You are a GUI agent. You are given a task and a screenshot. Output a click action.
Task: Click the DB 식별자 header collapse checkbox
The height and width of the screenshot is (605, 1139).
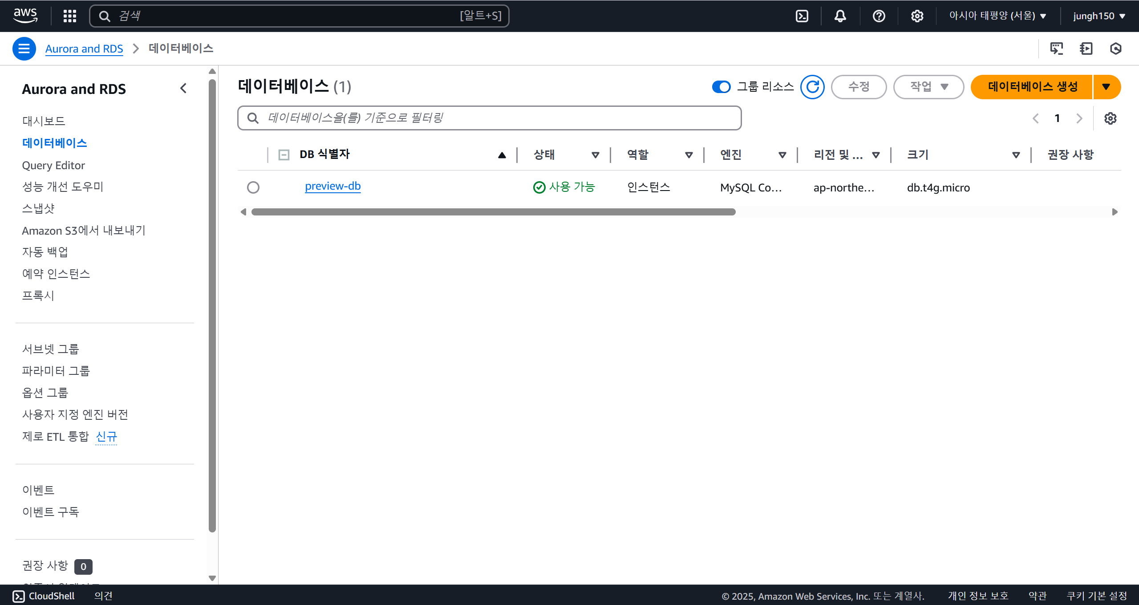click(x=284, y=155)
